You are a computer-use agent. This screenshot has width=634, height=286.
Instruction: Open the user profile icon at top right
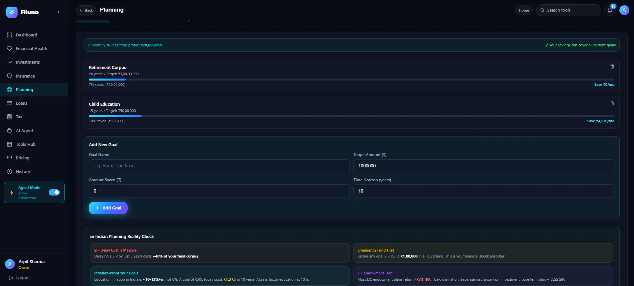(x=624, y=10)
